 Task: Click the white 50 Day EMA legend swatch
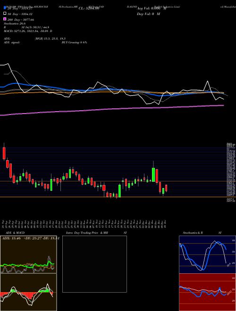pyautogui.click(x=5, y=14)
